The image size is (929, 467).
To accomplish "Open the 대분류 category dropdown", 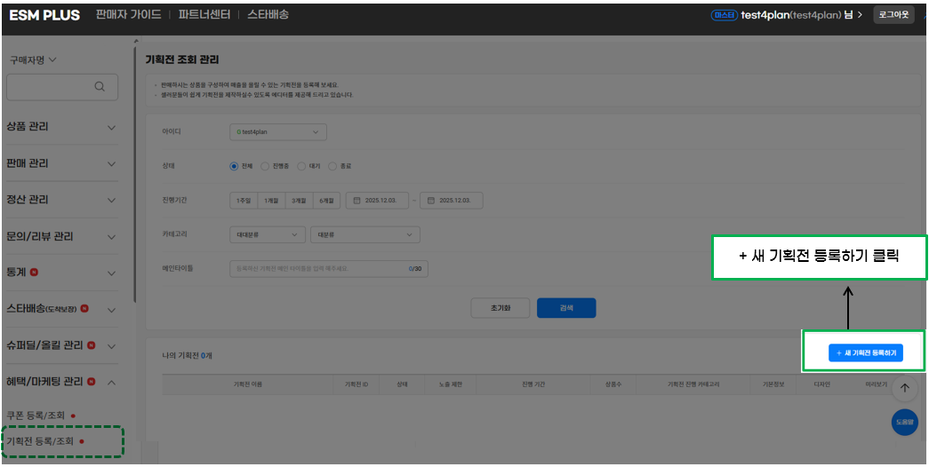I will coord(365,234).
